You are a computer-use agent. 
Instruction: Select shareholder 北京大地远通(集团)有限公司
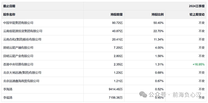(x=22, y=73)
